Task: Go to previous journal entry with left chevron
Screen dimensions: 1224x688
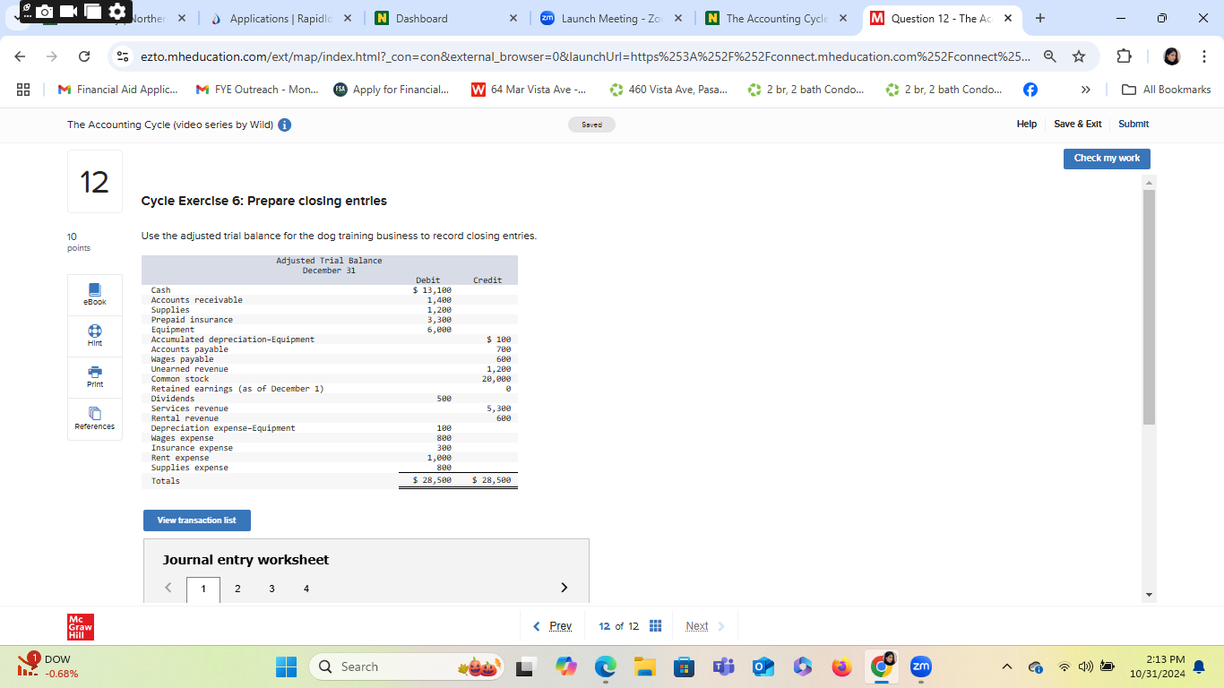Action: tap(169, 589)
